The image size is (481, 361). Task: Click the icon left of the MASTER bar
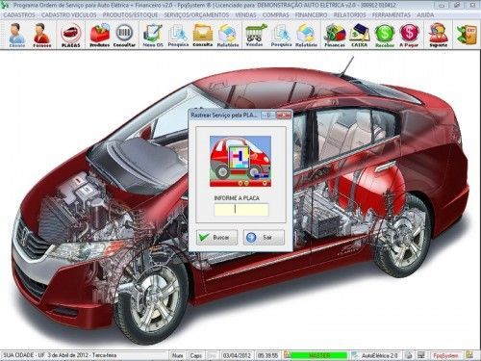click(287, 355)
